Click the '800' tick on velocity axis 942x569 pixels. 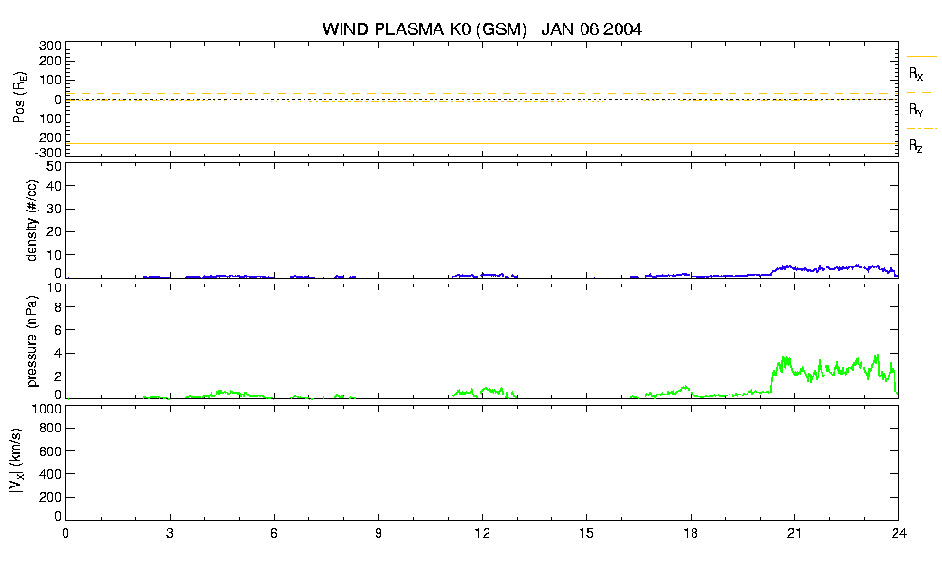coord(50,429)
